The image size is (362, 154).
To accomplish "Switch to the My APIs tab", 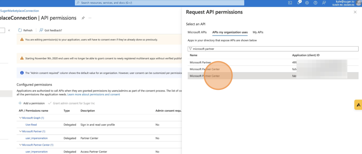I will (x=258, y=32).
